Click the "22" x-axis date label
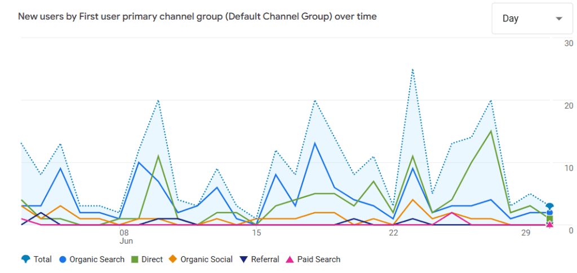577x273 pixels. (x=393, y=232)
